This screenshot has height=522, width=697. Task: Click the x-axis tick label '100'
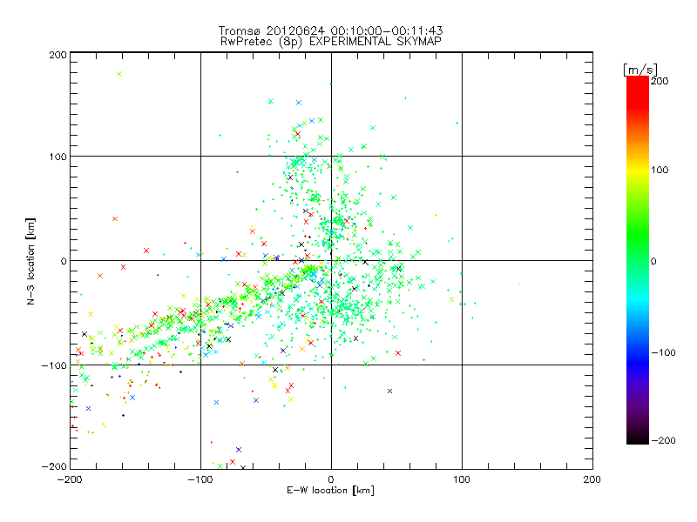(462, 479)
